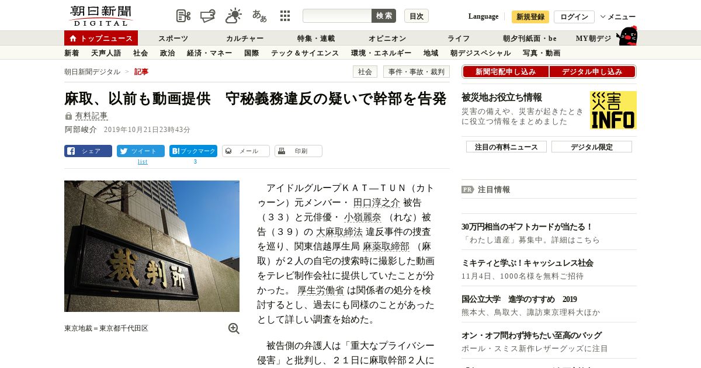Screen dimensions: 701x368
Task: Click 朝日新聞デジタル breadcrumb link
Action: point(92,72)
